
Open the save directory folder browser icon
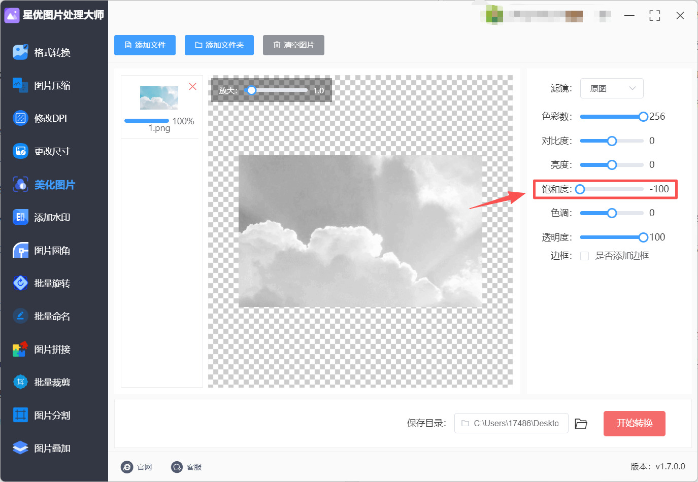581,424
